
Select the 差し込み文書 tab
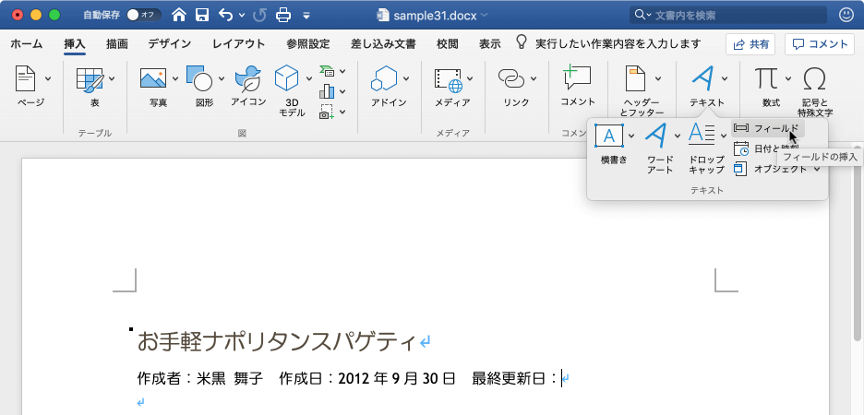(x=383, y=44)
